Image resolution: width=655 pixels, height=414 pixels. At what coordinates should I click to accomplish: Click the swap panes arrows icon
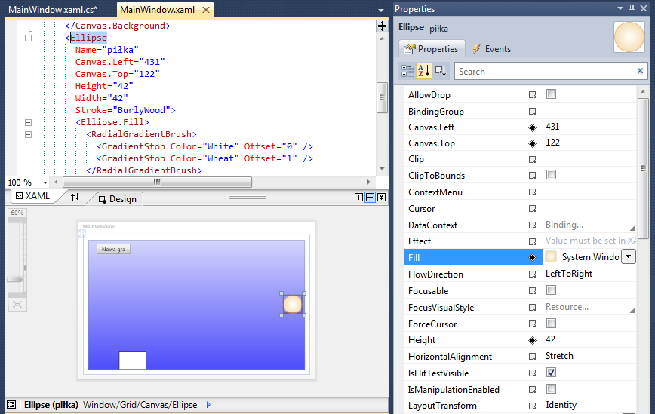click(75, 197)
